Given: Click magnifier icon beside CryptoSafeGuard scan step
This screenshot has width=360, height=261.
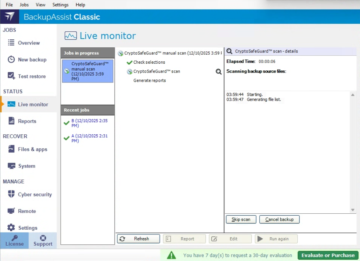Looking at the screenshot, I should (x=218, y=72).
